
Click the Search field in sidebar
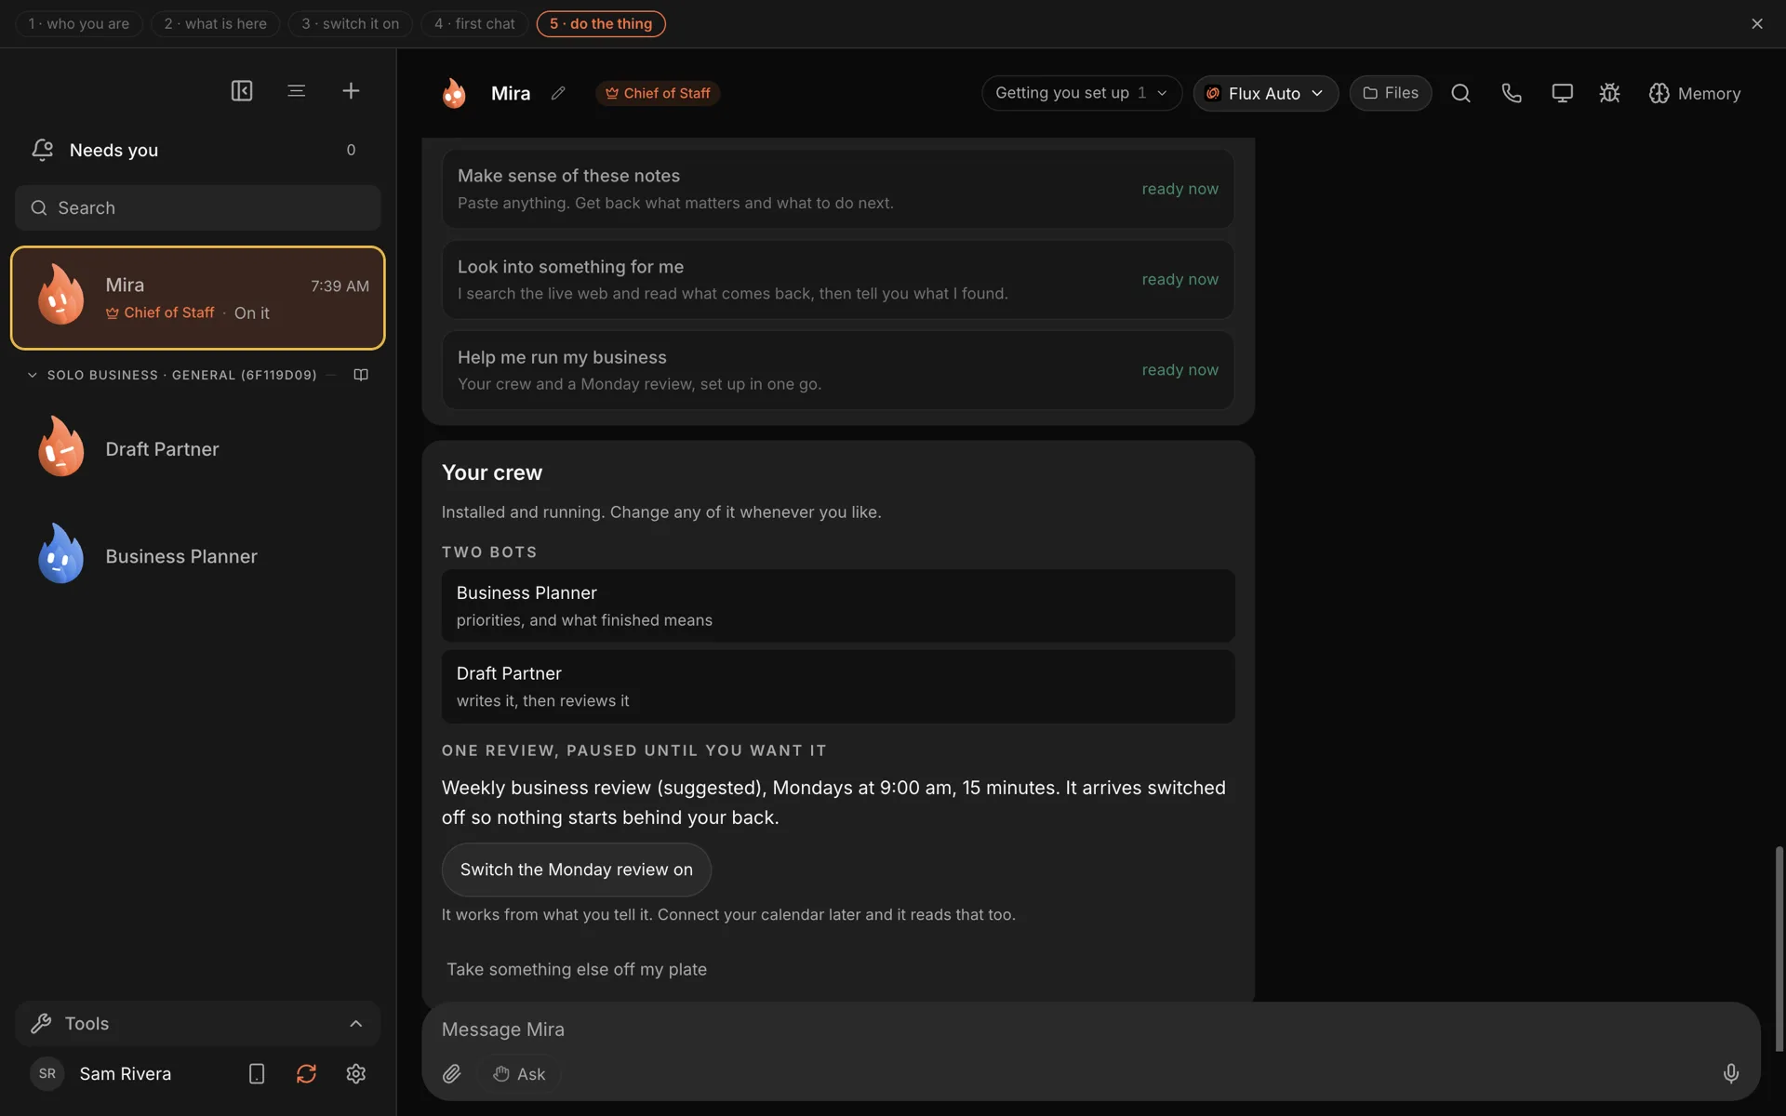198,207
